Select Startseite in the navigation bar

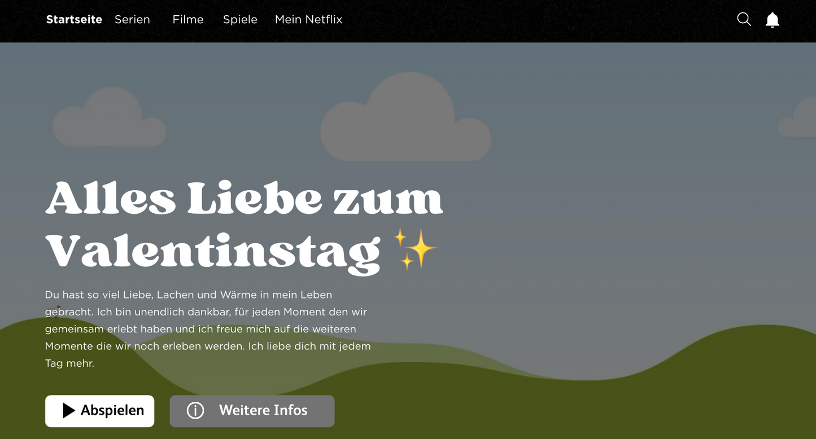pyautogui.click(x=74, y=19)
